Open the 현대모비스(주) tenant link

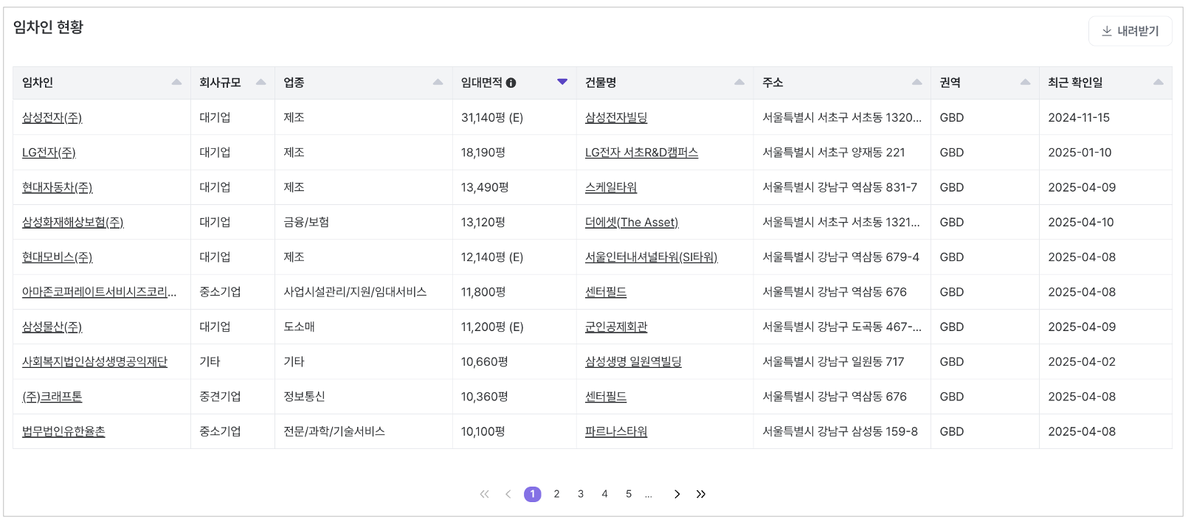(x=57, y=257)
